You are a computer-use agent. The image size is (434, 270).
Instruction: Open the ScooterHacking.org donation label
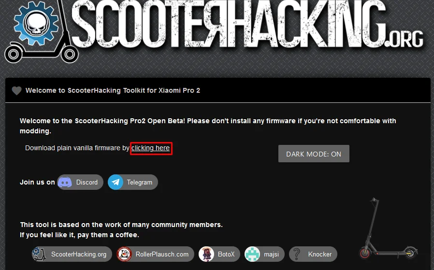(79, 255)
